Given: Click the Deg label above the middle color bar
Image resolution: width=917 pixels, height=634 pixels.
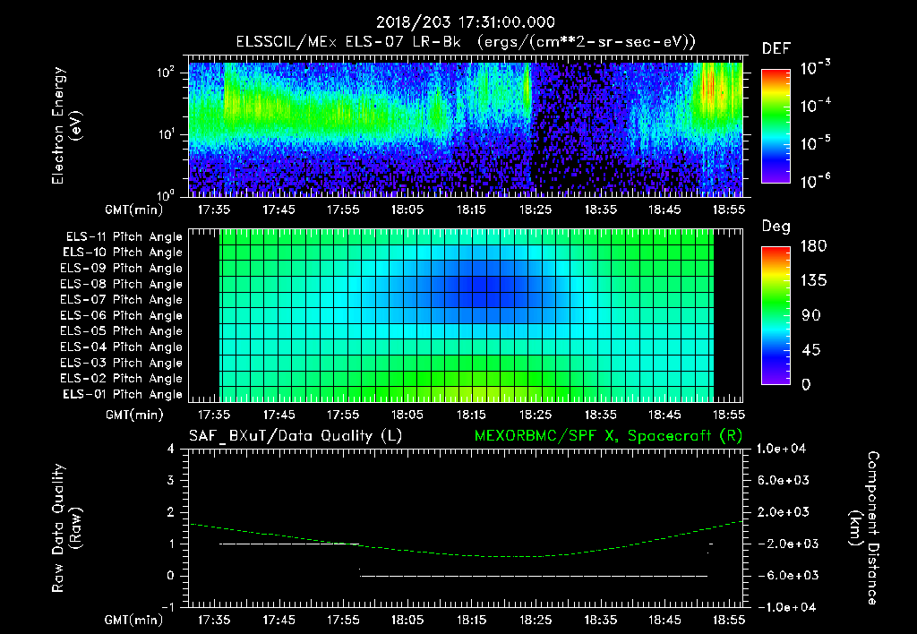Looking at the screenshot, I should click(x=776, y=227).
